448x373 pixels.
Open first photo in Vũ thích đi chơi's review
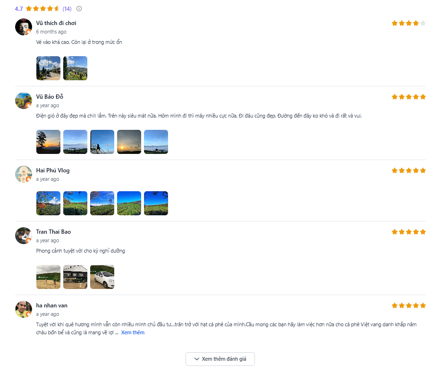click(x=48, y=68)
